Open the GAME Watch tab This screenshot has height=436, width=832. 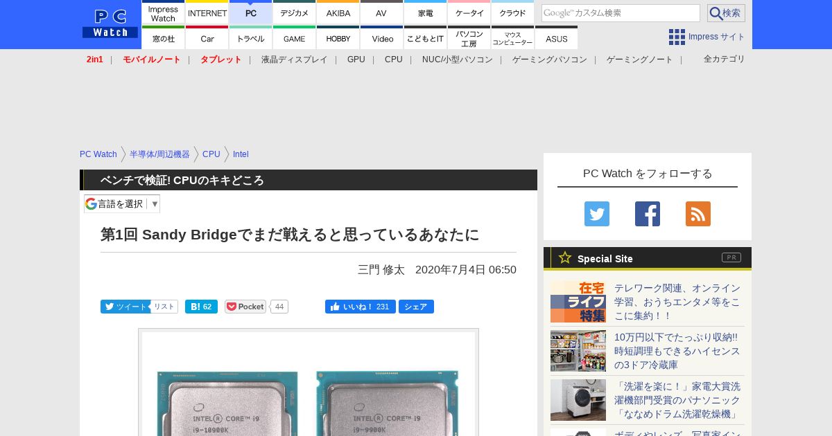[295, 37]
